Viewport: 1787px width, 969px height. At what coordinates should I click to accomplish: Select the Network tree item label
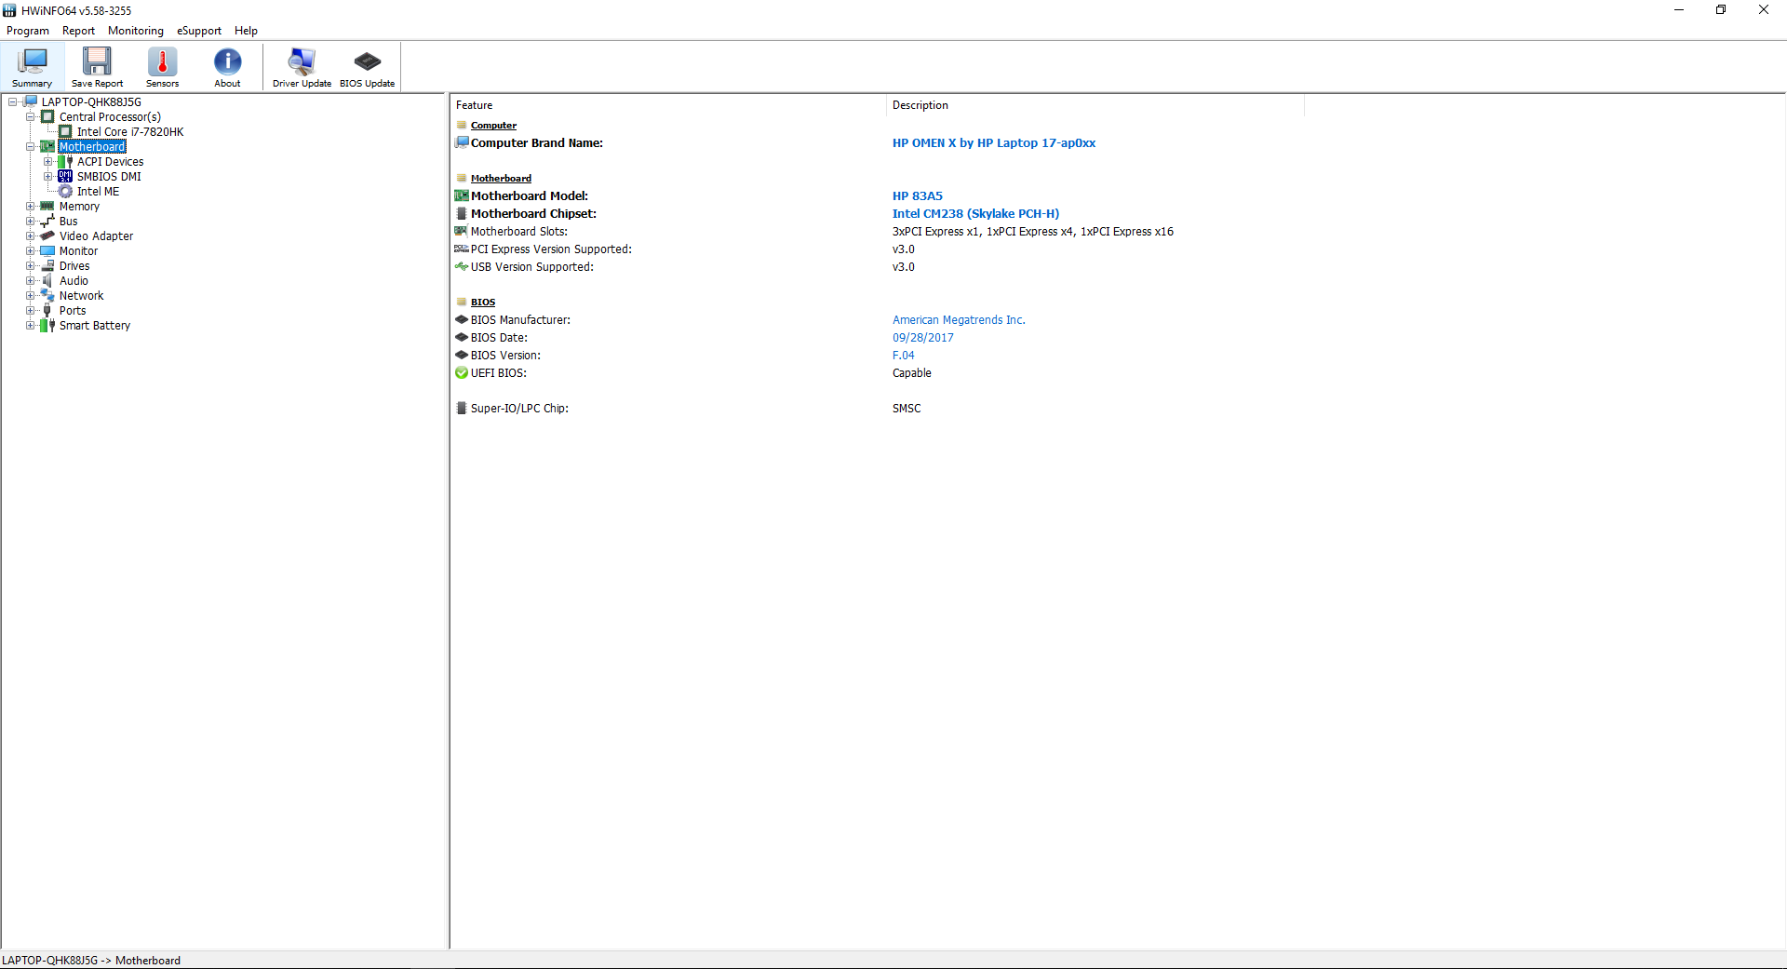coord(81,296)
